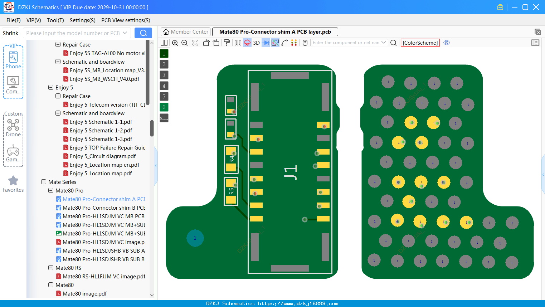This screenshot has width=545, height=307.
Task: Collapse the Enjoy 5 tree node
Action: [51, 87]
